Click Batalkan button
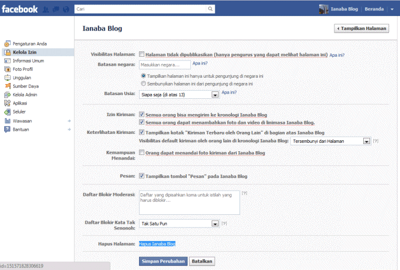The height and width of the screenshot is (270, 400). click(202, 261)
